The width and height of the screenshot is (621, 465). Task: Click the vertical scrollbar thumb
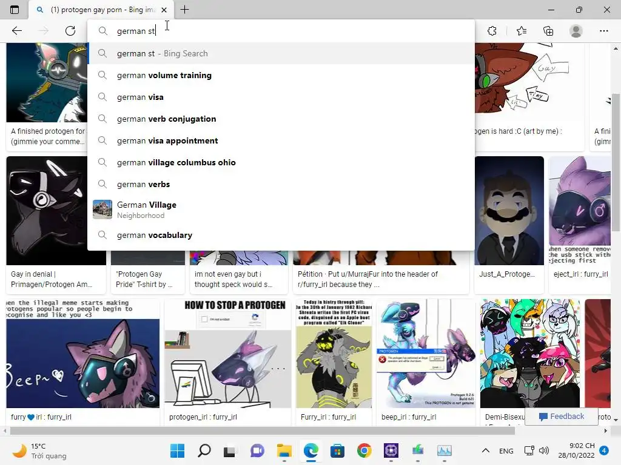tap(616, 162)
